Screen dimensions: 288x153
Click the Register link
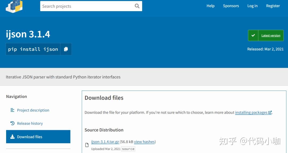coord(273,6)
